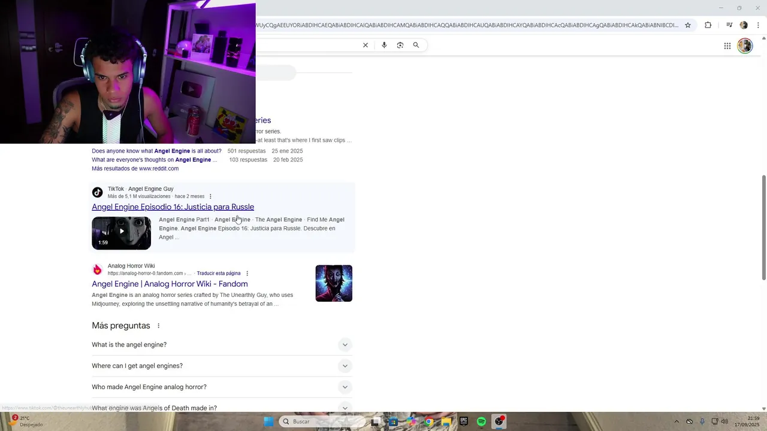Image resolution: width=767 pixels, height=431 pixels.
Task: Click "Traducir esta página" link
Action: point(218,274)
